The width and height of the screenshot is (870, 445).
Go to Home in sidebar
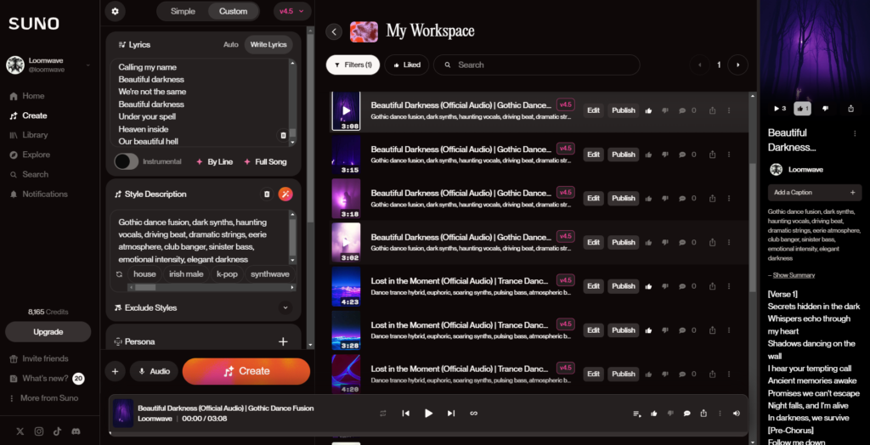pyautogui.click(x=27, y=96)
